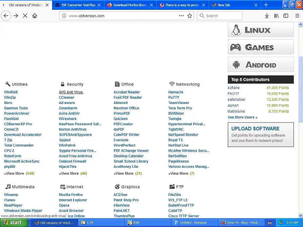Viewport: 303px width, 227px height.
Task: Open contributor sofiane's profile
Action: pyautogui.click(x=233, y=88)
